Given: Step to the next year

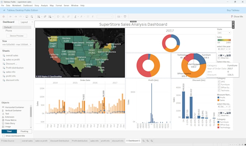Looking at the screenshot, I should click(229, 49).
